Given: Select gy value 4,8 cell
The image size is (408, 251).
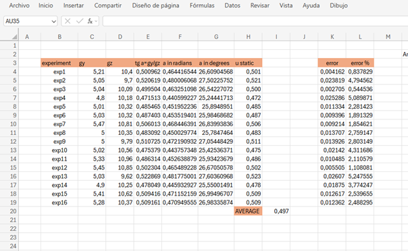Looking at the screenshot, I should click(x=92, y=98).
